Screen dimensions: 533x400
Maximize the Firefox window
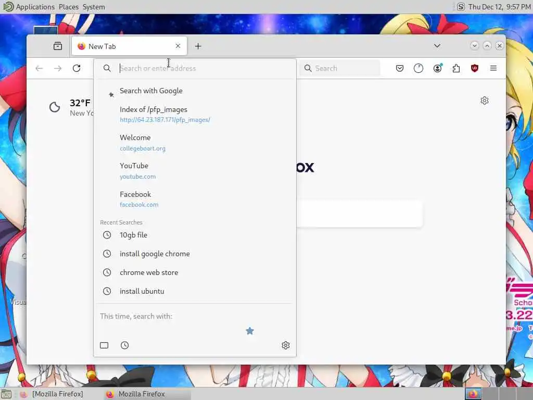tap(487, 46)
